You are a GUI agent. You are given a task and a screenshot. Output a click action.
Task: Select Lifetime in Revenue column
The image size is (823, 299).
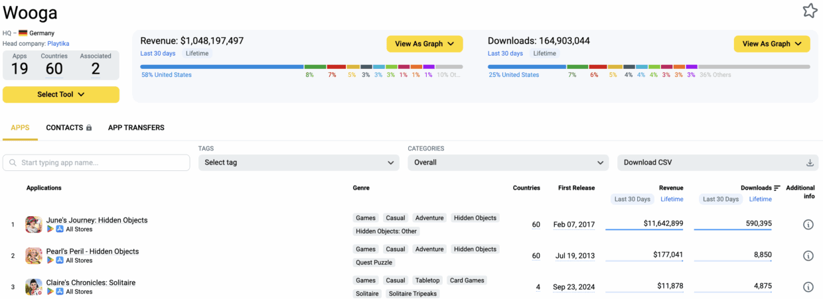(x=672, y=199)
